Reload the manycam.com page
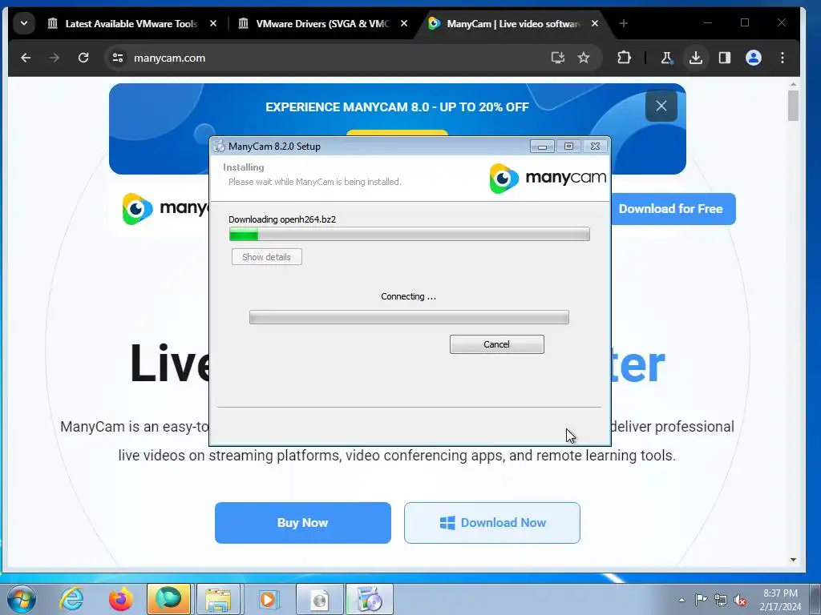 pos(83,58)
